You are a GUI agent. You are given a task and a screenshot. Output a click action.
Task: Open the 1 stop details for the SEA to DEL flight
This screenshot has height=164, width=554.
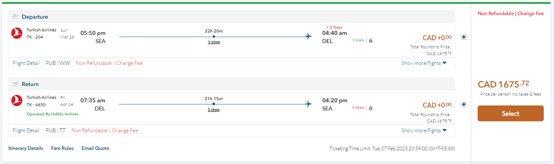(x=214, y=42)
